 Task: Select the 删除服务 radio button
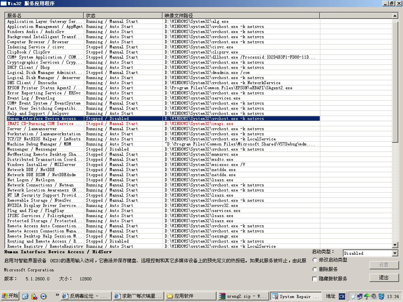tap(315, 269)
